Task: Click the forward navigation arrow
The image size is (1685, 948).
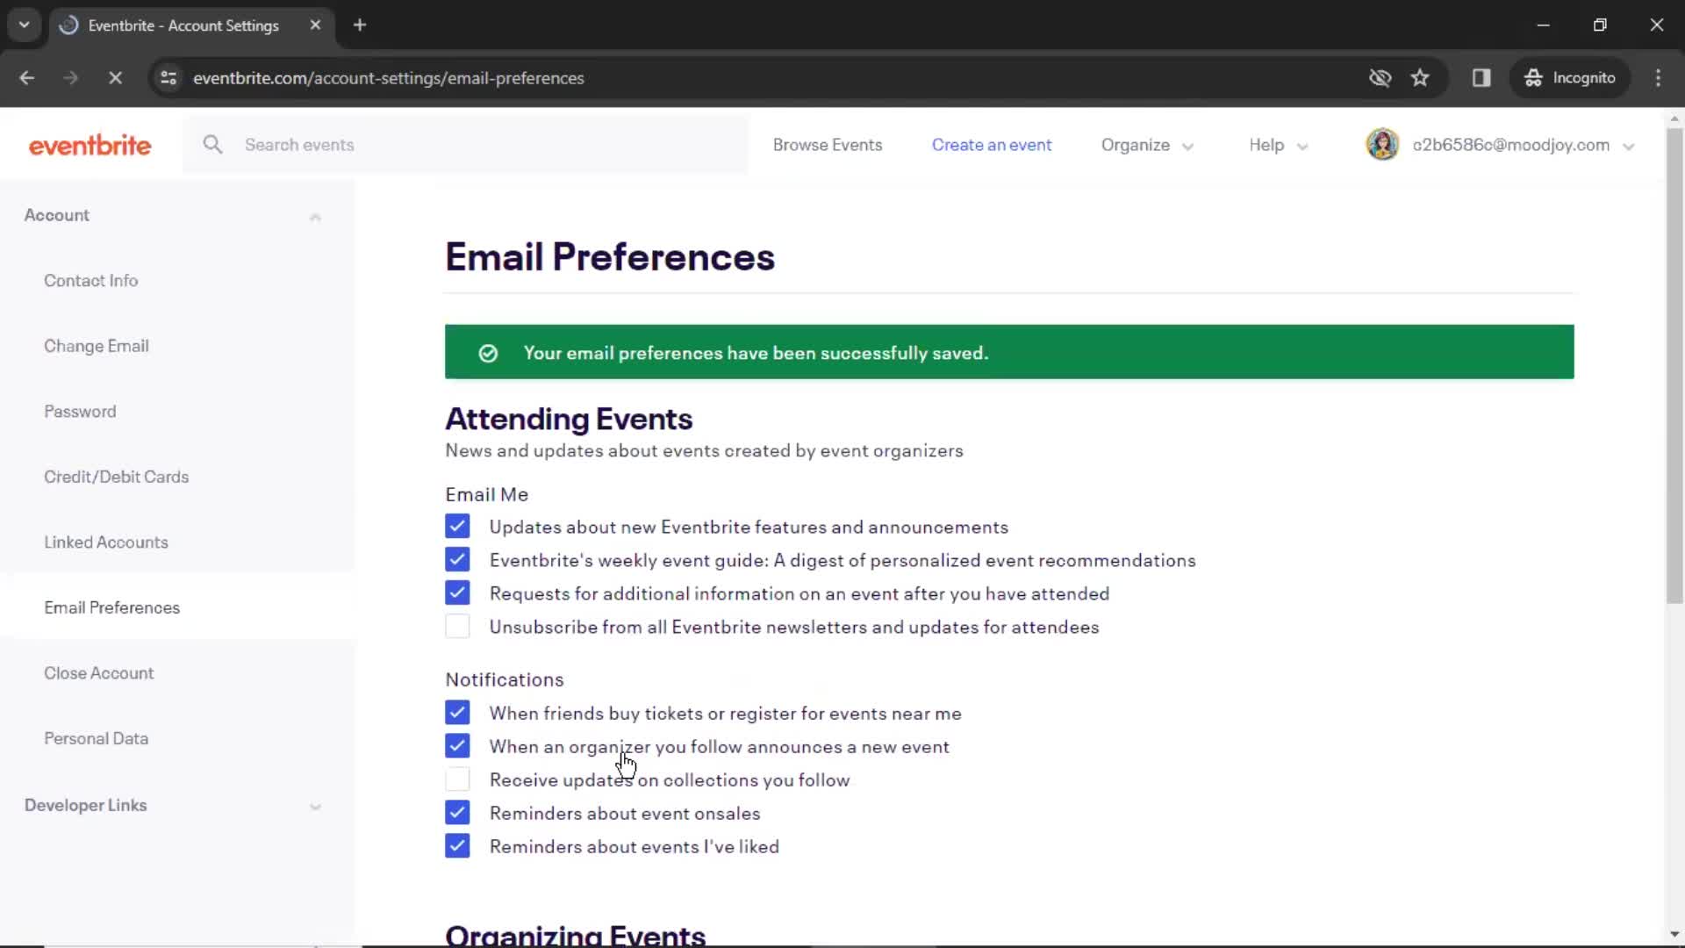Action: [70, 78]
